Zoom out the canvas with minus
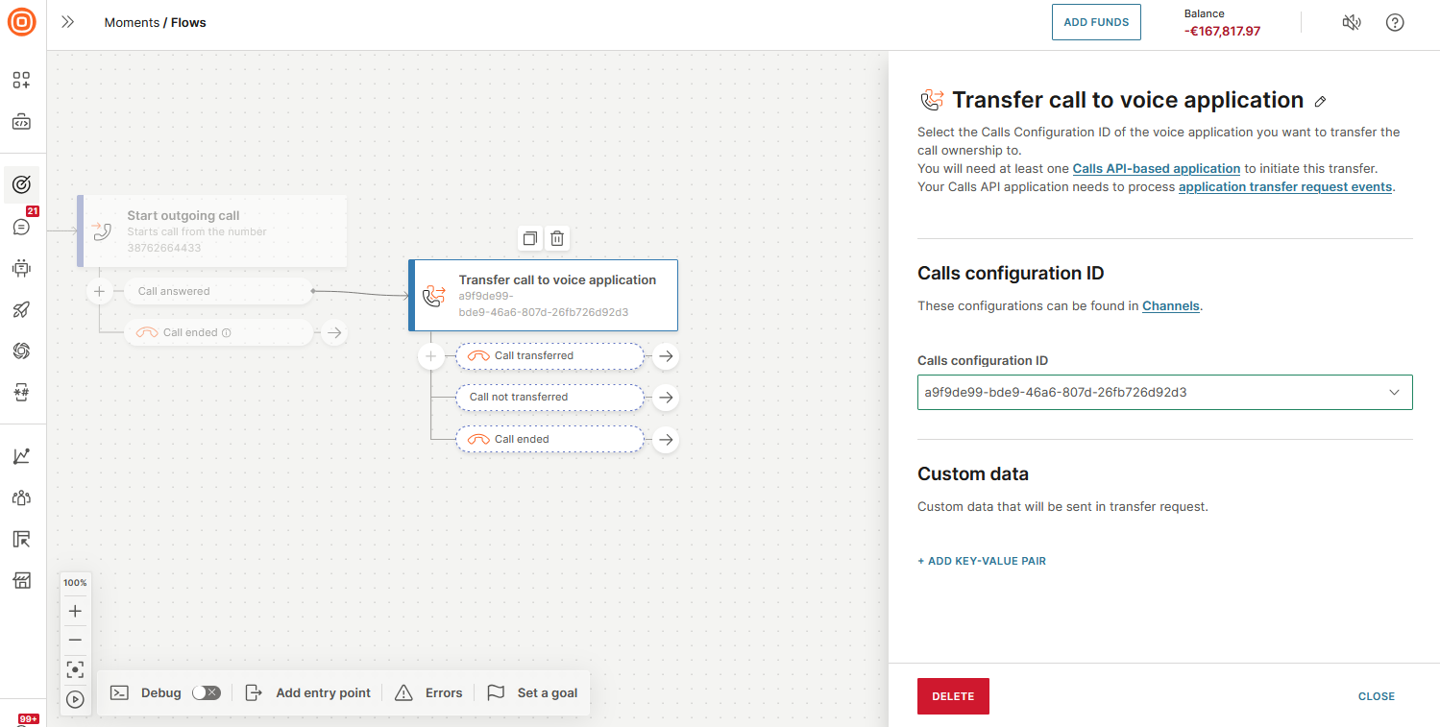Screen dimensions: 1440x727 75,641
